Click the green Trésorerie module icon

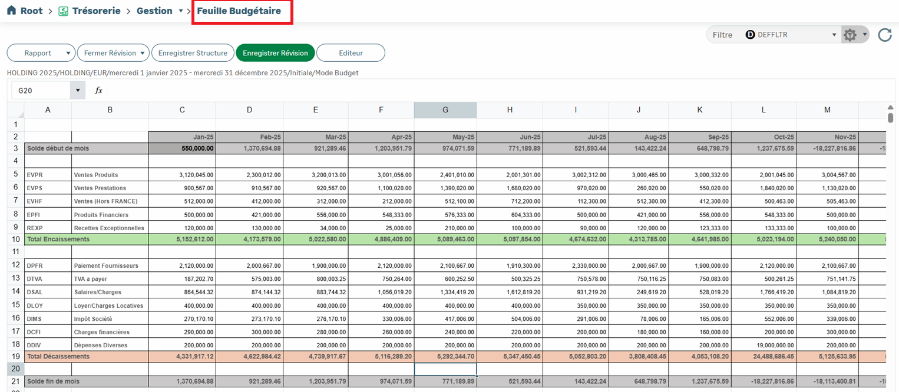point(63,11)
